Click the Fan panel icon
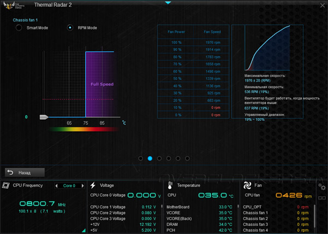328x234 pixels. click(x=247, y=185)
